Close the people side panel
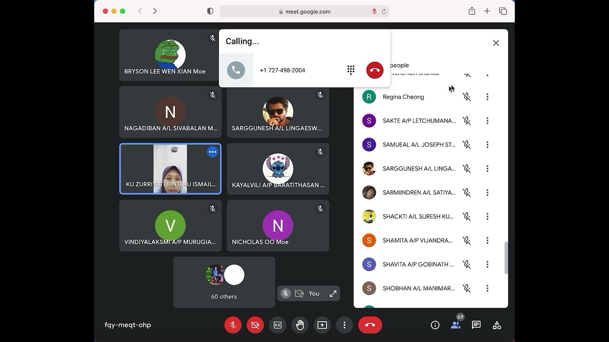This screenshot has height=342, width=609. (x=496, y=43)
